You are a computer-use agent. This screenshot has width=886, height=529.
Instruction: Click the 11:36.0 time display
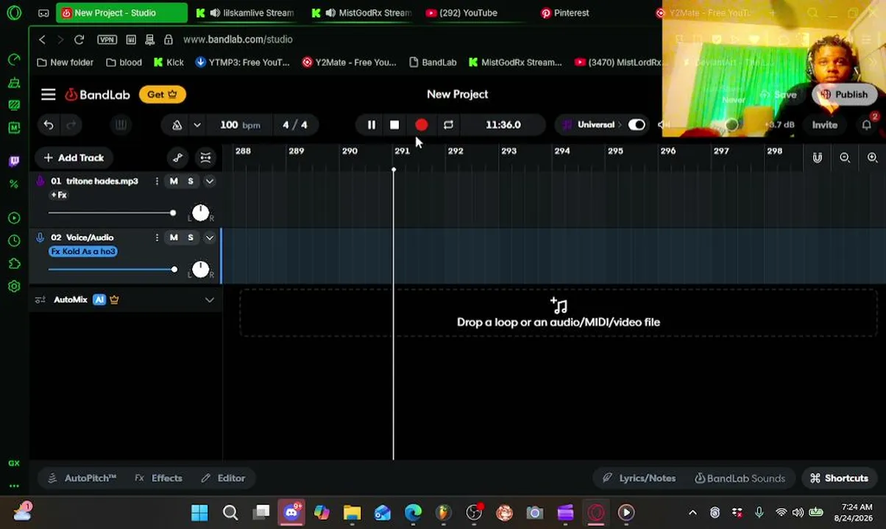[x=503, y=125]
